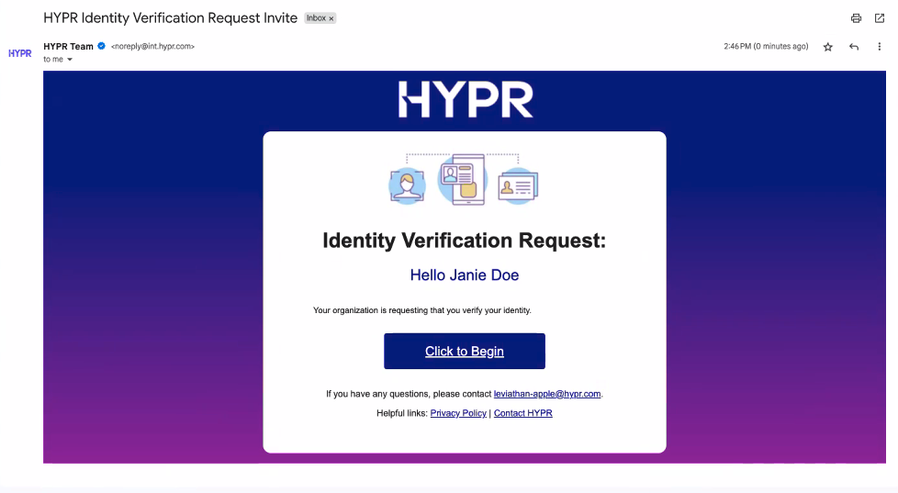Click 'Your organization is requesting' sentence
Viewport: 898px width, 493px height.
coord(422,310)
